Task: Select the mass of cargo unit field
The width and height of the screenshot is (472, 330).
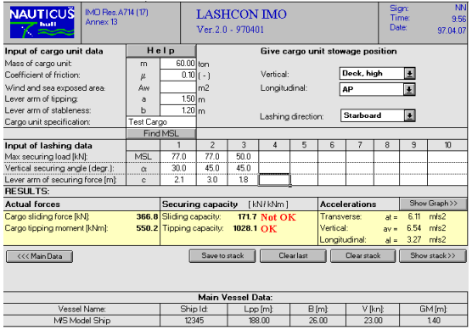Action: point(178,64)
